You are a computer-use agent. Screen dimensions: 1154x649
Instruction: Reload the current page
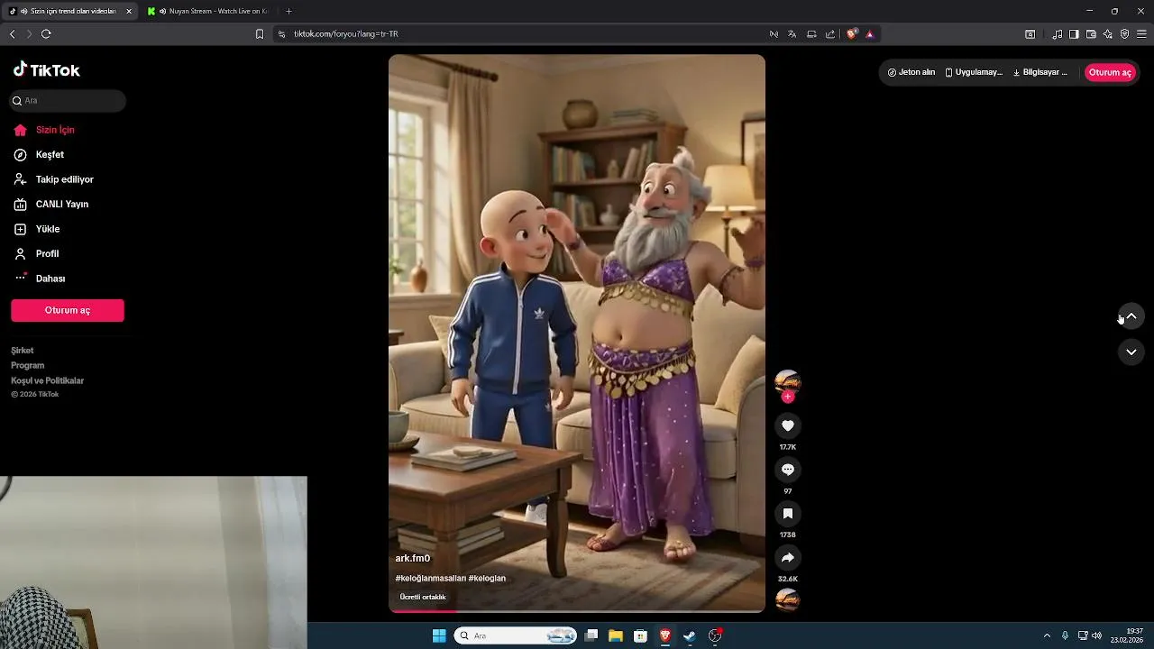tap(46, 34)
